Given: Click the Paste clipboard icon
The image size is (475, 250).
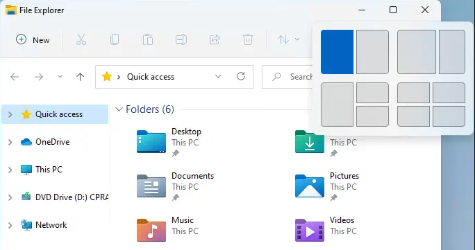Looking at the screenshot, I should (x=148, y=39).
